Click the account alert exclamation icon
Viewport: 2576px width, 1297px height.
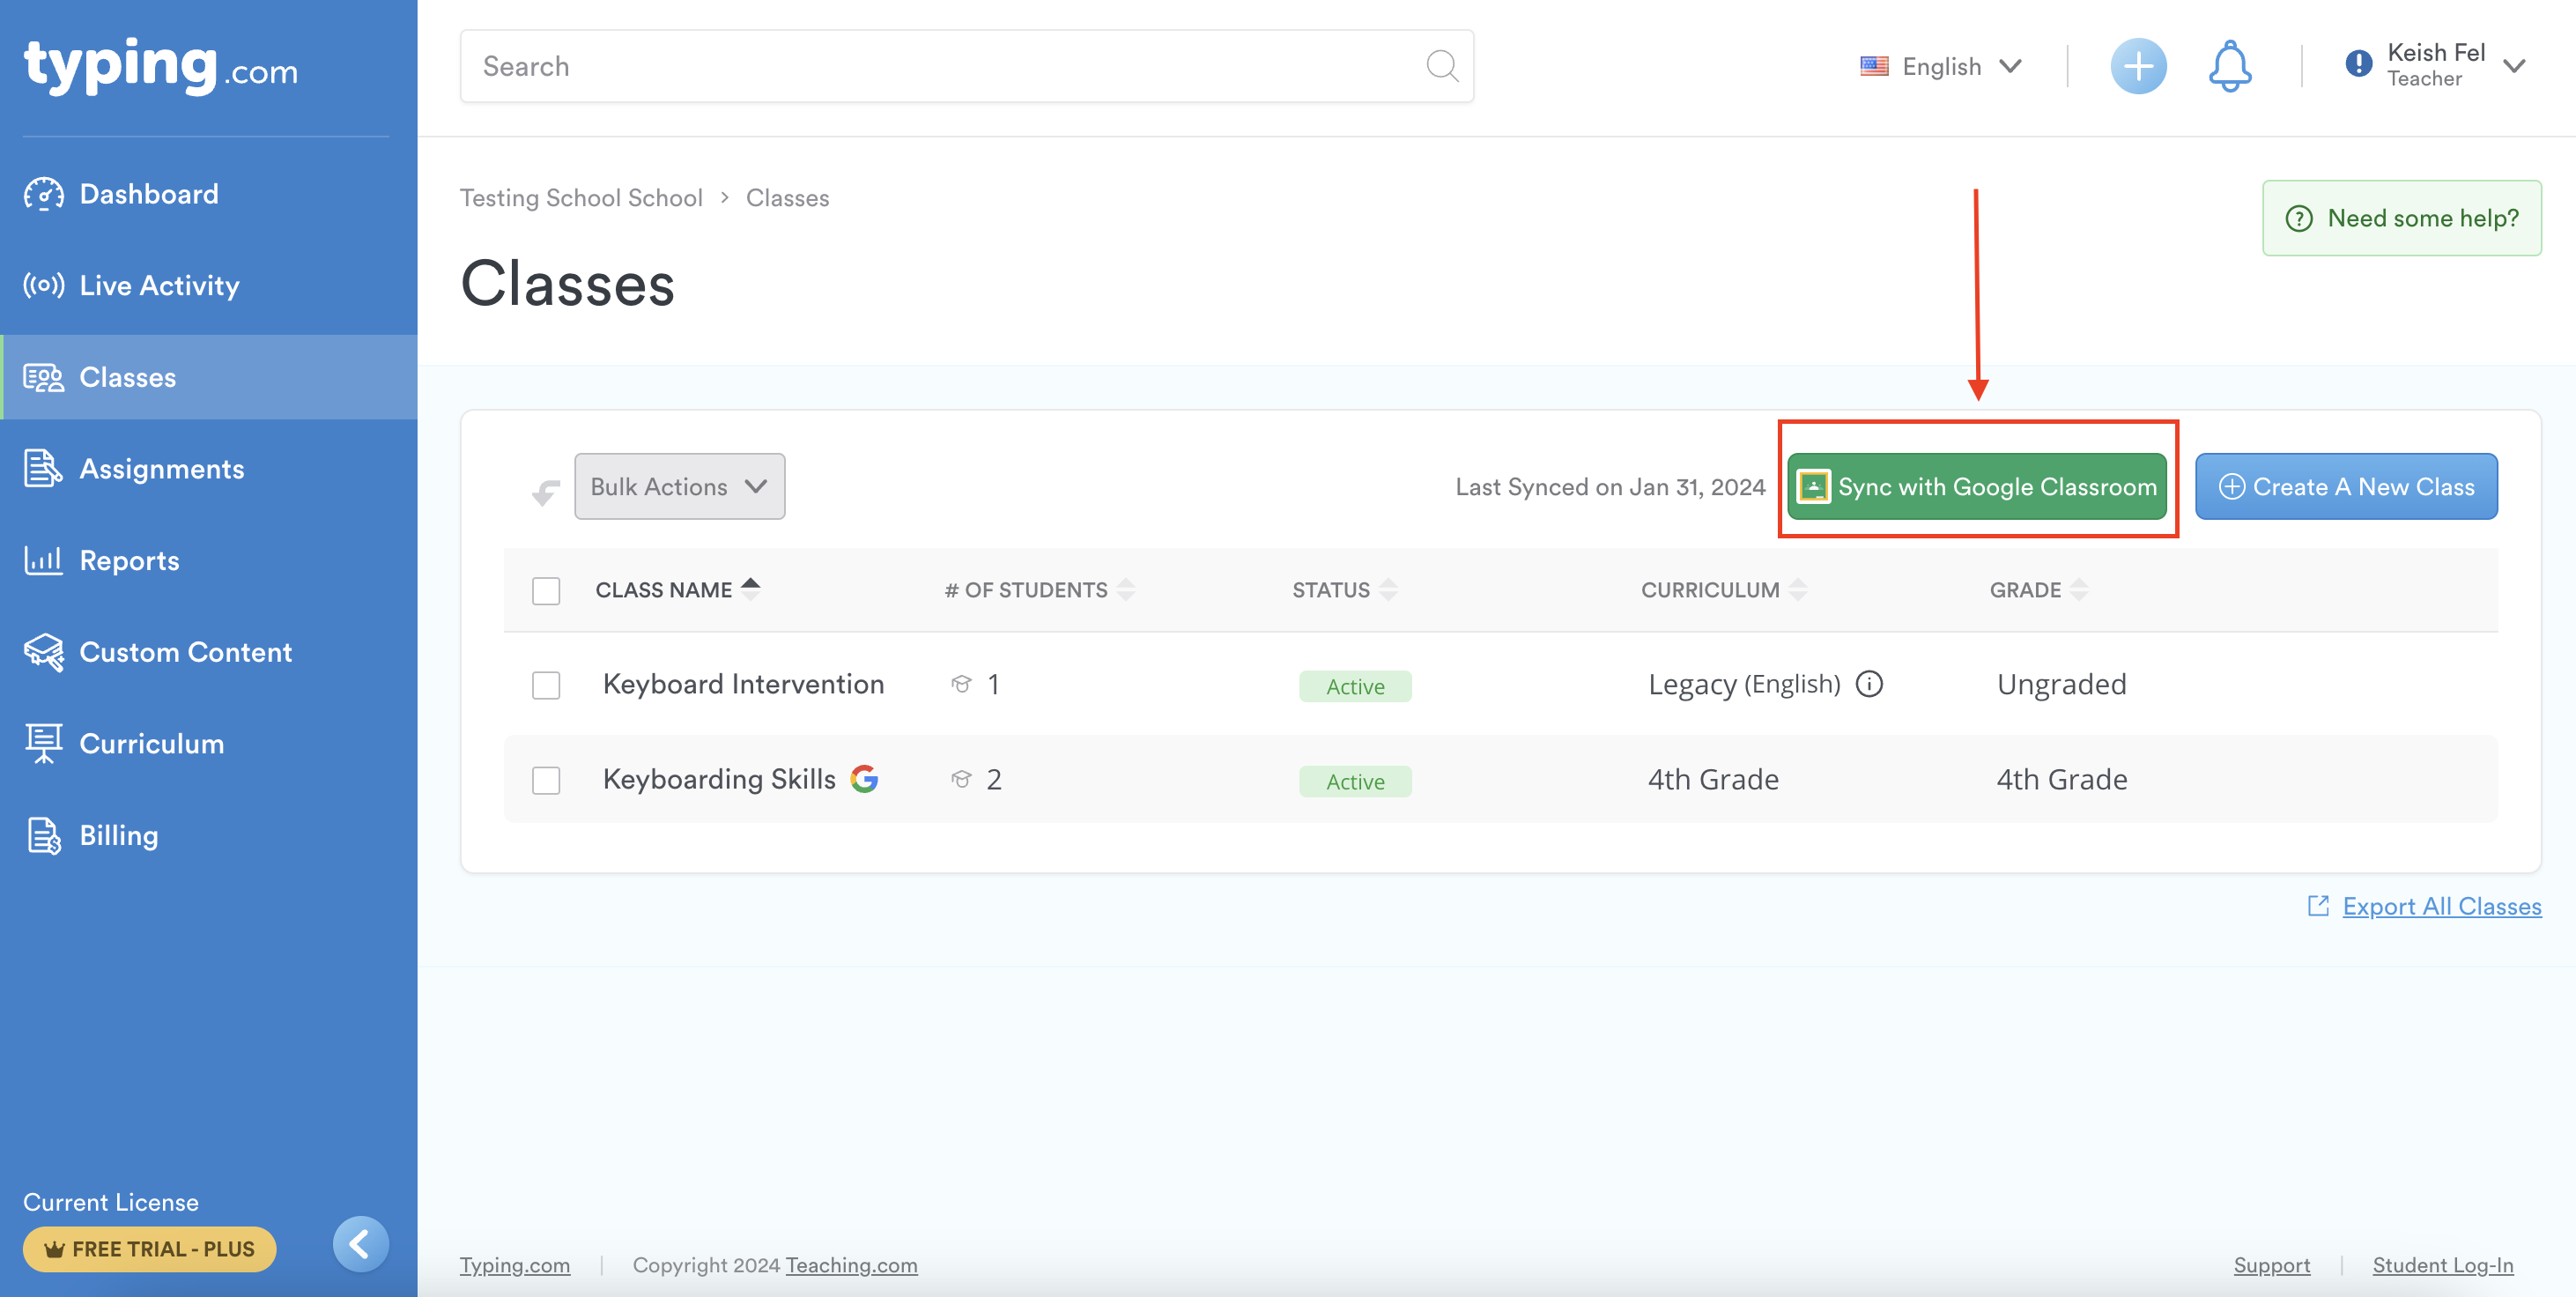coord(2357,65)
